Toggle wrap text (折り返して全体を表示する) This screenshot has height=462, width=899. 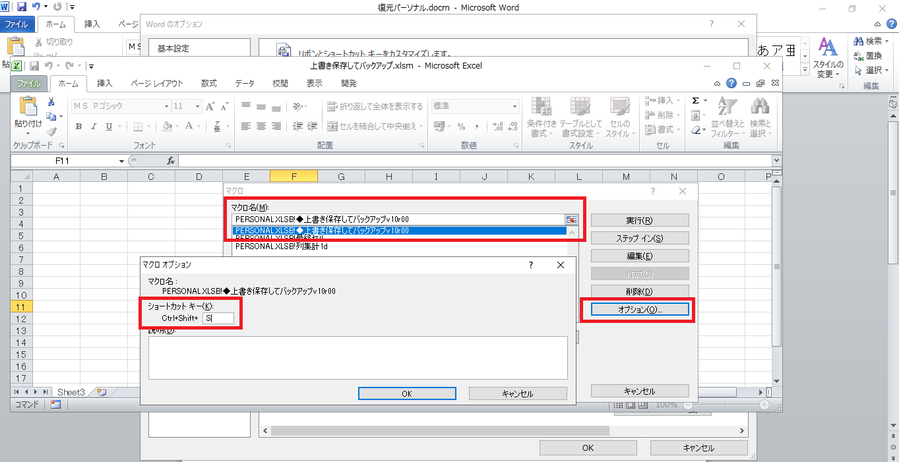(375, 106)
